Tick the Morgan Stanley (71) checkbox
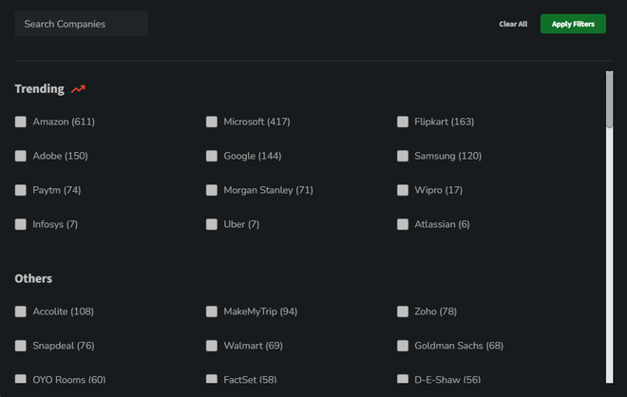Viewport: 627px width, 397px height. tap(212, 190)
